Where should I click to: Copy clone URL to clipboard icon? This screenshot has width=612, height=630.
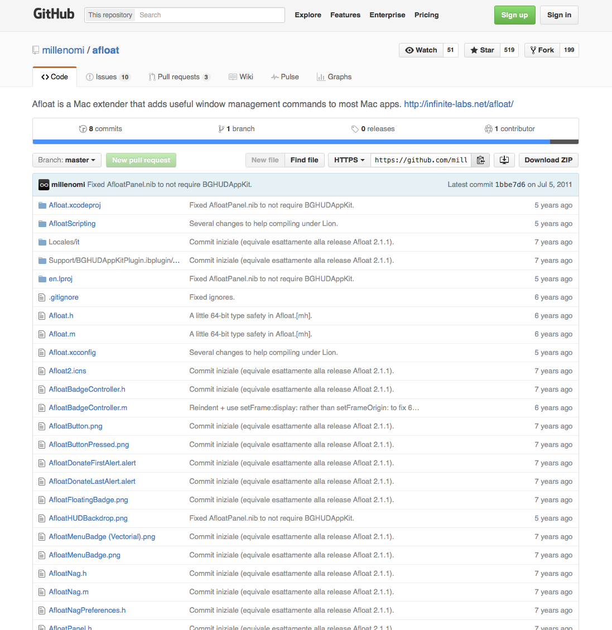tap(480, 160)
